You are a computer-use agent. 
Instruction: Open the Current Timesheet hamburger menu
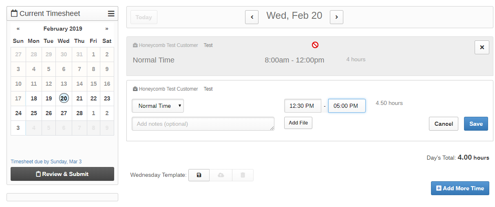pos(111,13)
